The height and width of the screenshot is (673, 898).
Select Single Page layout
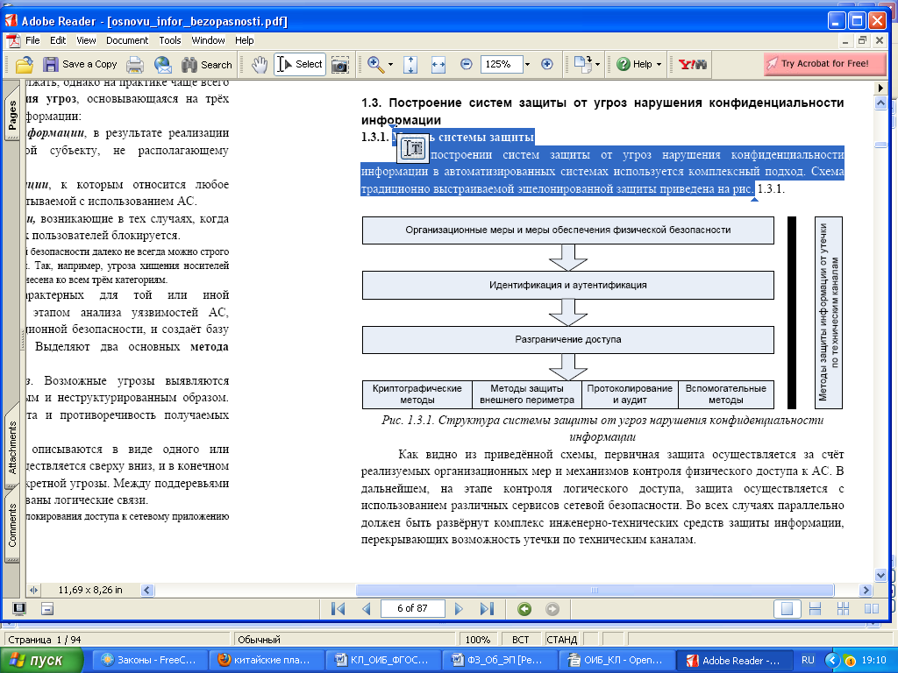tap(787, 609)
